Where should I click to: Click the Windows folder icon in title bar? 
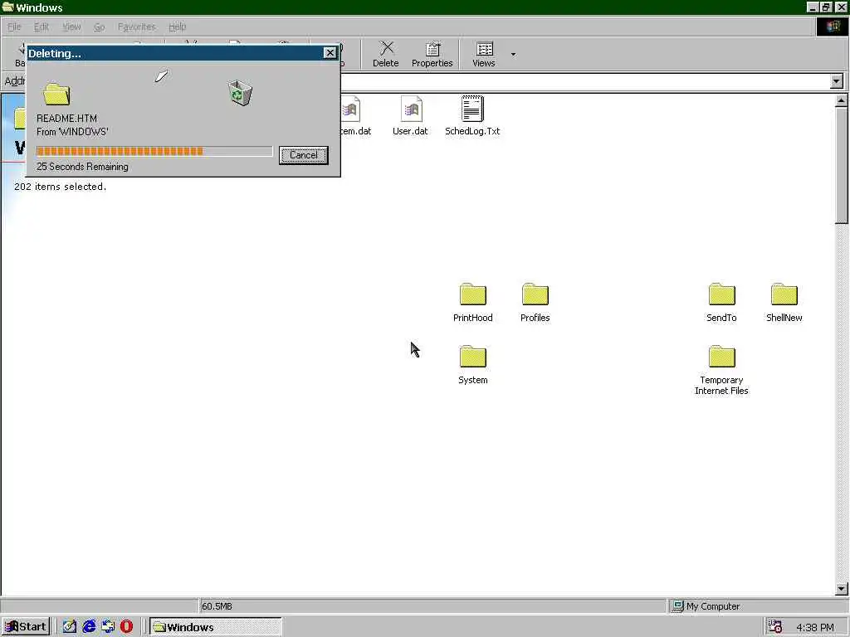[7, 7]
